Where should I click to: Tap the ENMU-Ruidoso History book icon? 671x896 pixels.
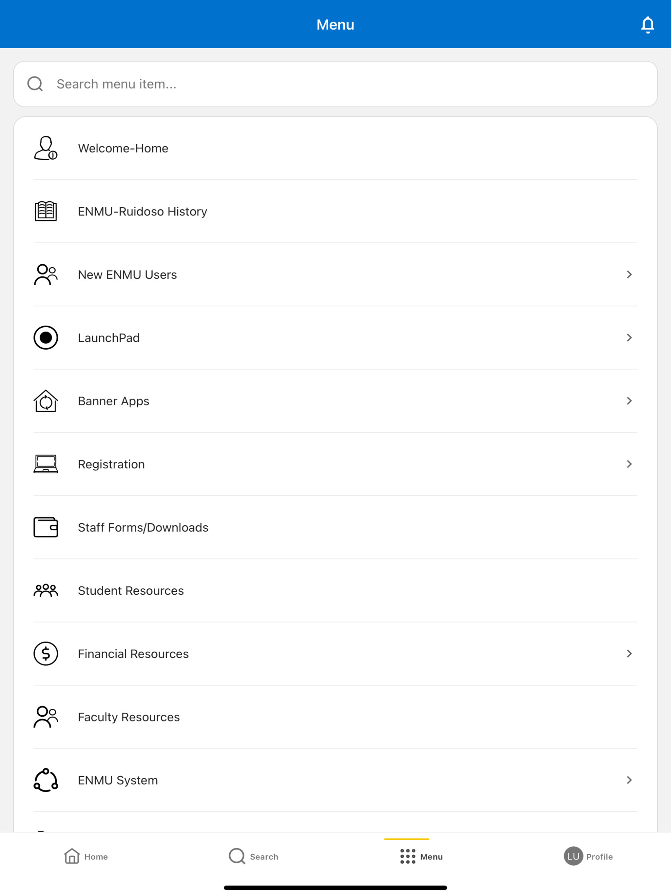(46, 211)
